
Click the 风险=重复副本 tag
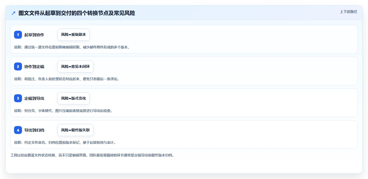tap(74, 35)
